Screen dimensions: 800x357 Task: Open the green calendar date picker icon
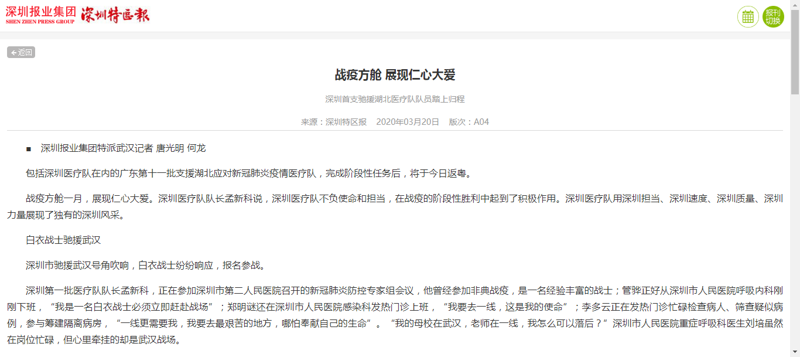748,16
